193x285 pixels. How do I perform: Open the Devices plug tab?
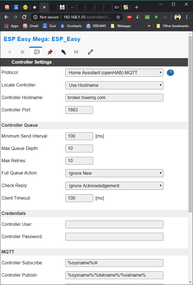(63, 52)
